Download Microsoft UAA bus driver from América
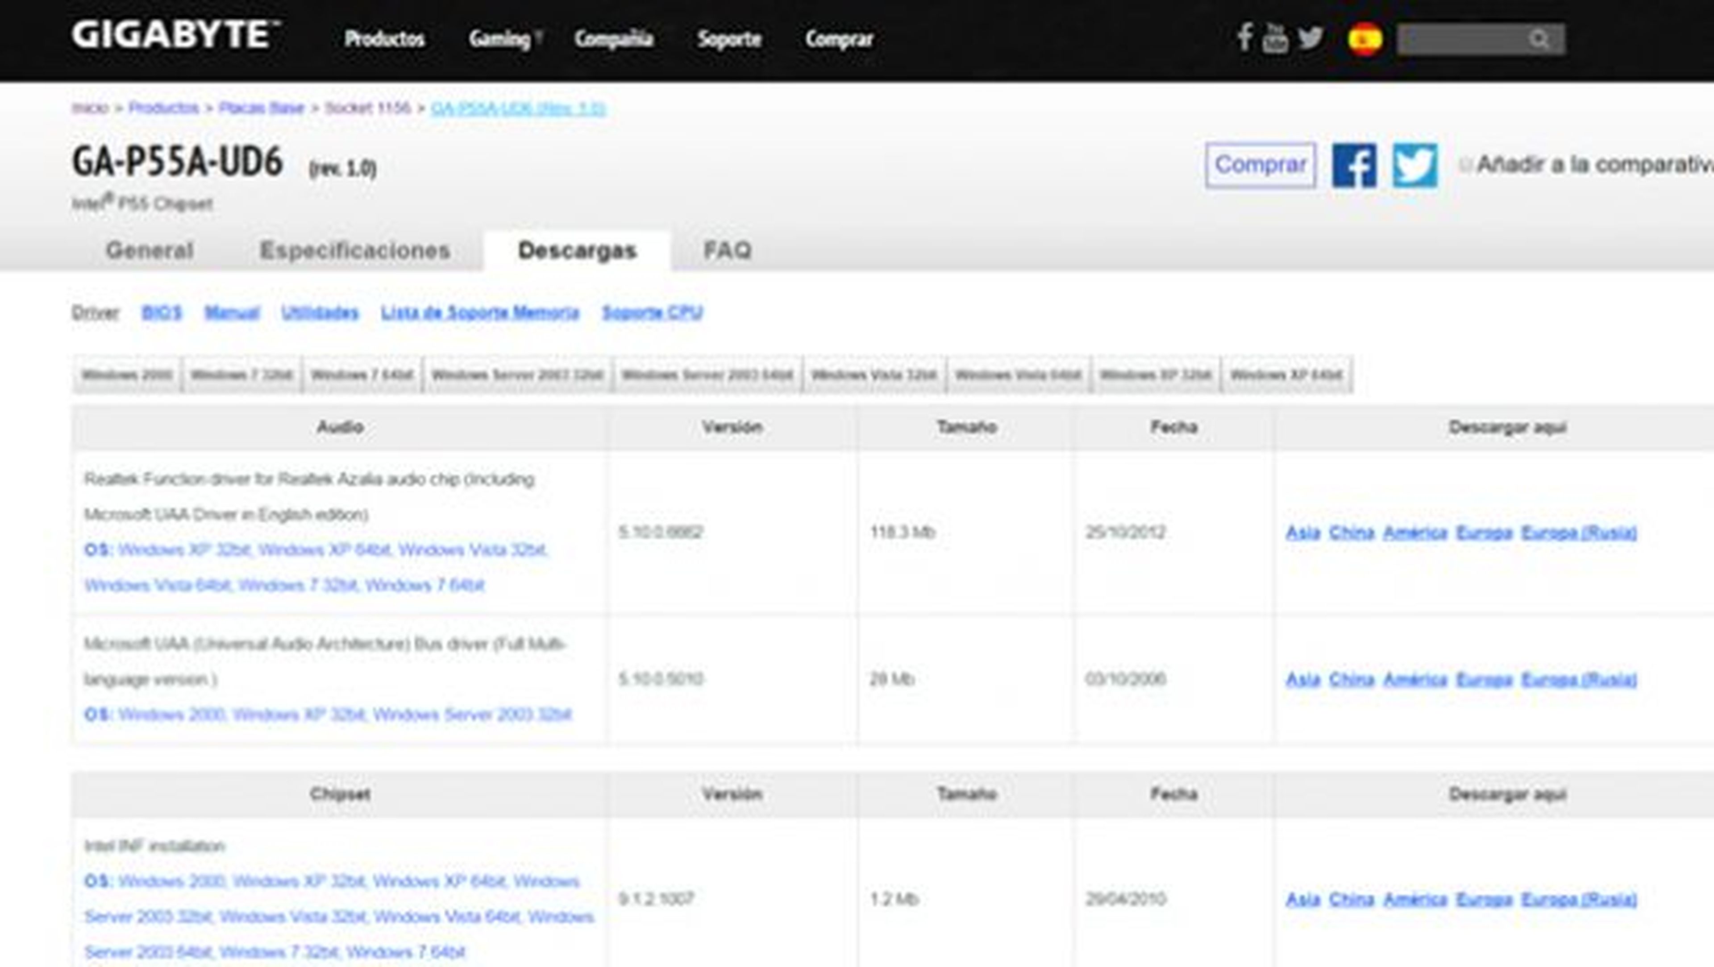 tap(1415, 680)
